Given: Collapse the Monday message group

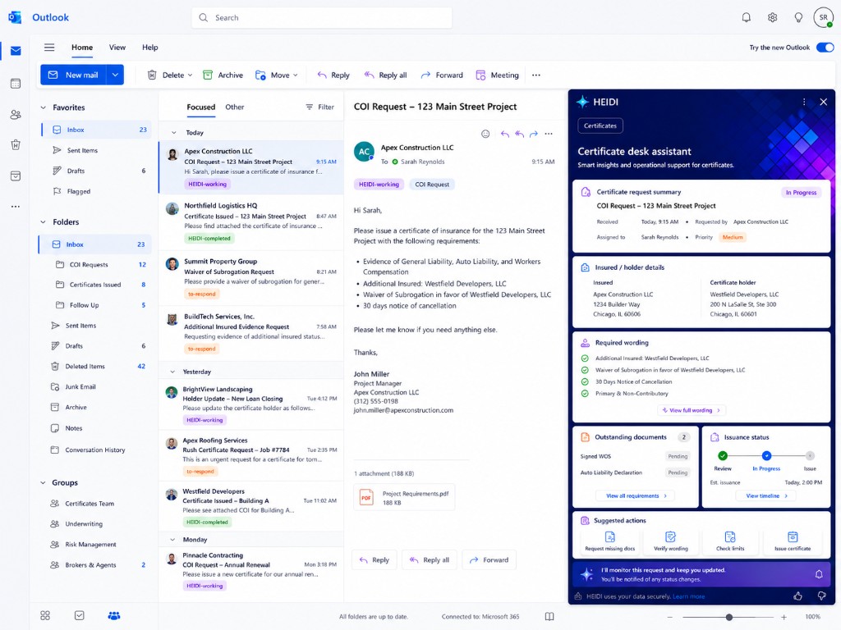Looking at the screenshot, I should [x=172, y=540].
